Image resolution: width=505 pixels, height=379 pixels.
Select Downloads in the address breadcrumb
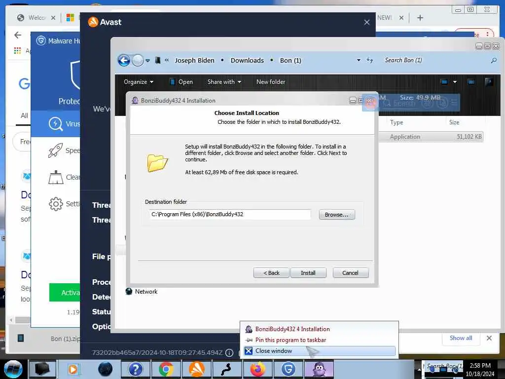(x=247, y=60)
